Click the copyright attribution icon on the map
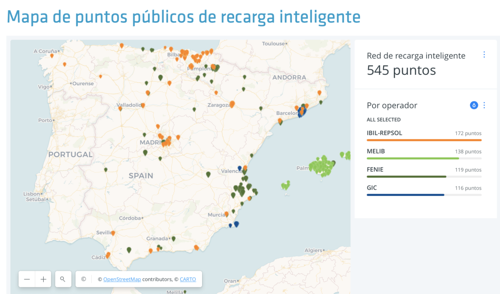Viewport: 500px width, 294px height. (83, 279)
